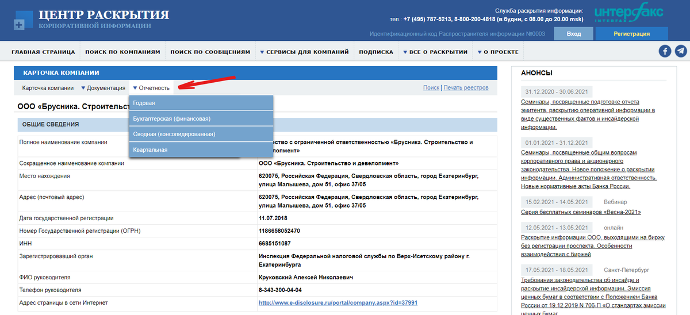Open Telegram channel via round icon

tap(680, 52)
